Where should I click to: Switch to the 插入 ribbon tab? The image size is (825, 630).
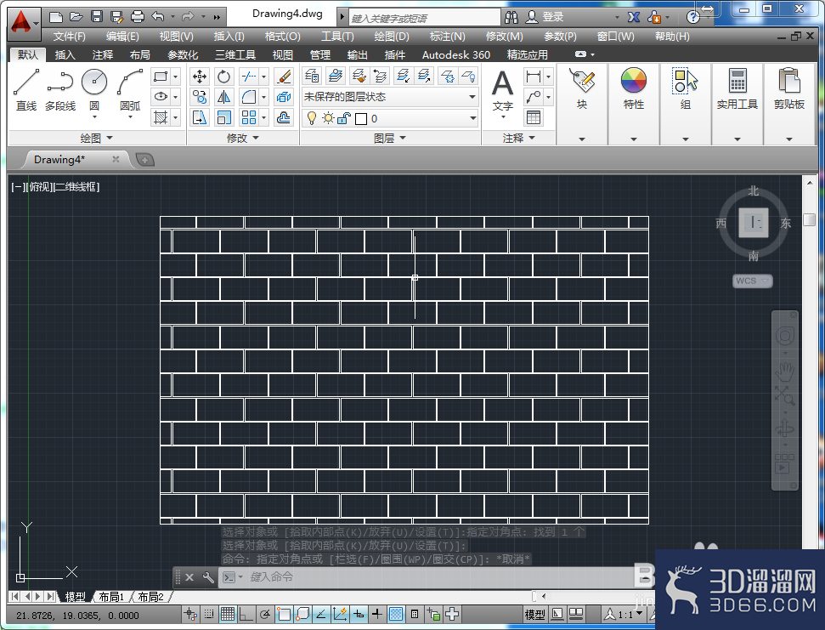[x=65, y=54]
